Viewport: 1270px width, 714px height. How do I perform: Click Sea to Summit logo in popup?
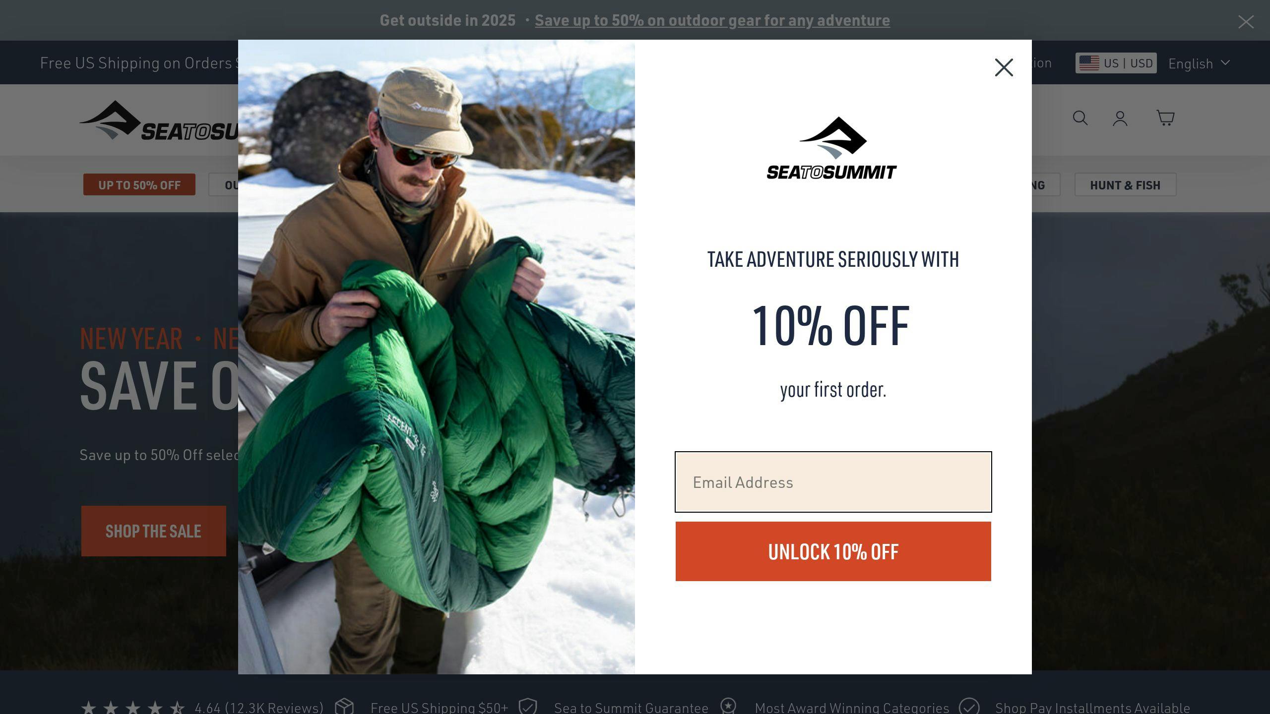(x=832, y=148)
